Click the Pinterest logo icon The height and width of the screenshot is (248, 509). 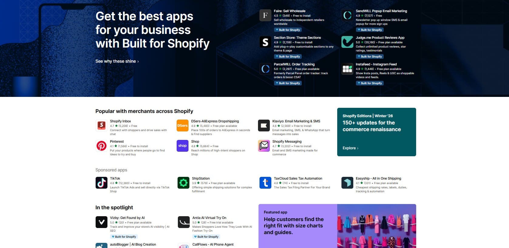click(101, 146)
